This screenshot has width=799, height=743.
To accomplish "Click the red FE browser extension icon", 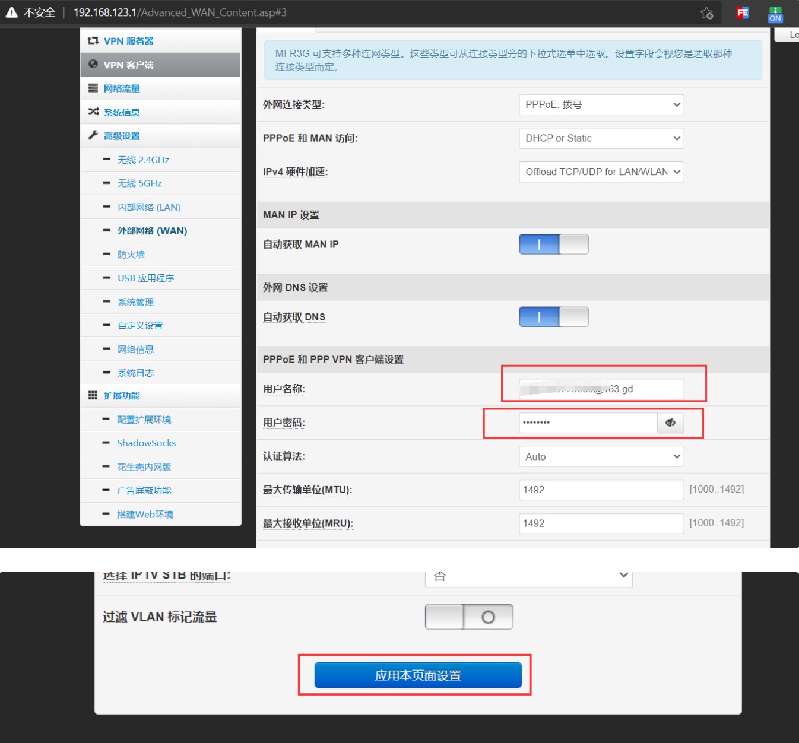I will [x=742, y=13].
